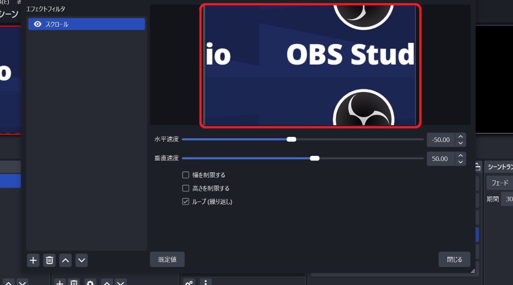This screenshot has height=285, width=513.
Task: Click the 垂直速度 value field showing 50.00
Action: pos(440,159)
